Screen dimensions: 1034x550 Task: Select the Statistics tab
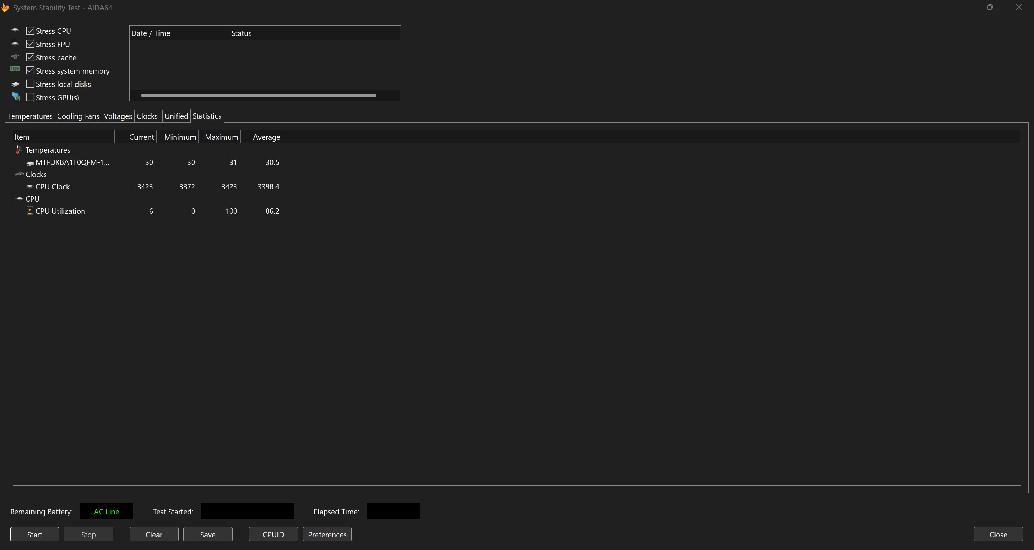click(x=207, y=116)
